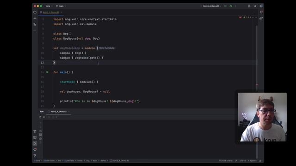Open the main branch dropdown
Screen dimensions: 296x166
(61, 6)
